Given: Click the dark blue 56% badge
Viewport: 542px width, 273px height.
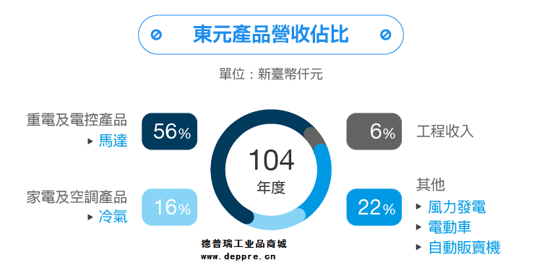Looking at the screenshot, I should (x=170, y=131).
